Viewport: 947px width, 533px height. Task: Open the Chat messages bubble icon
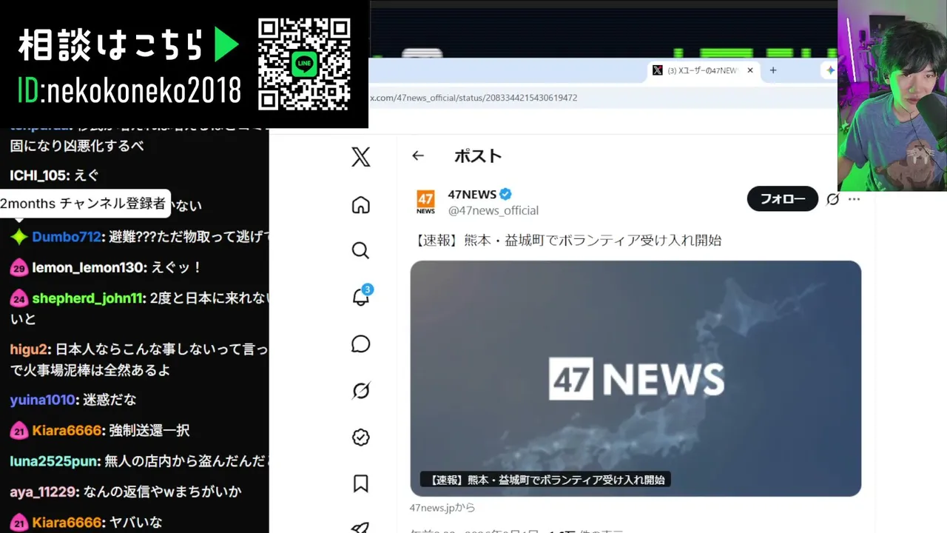pyautogui.click(x=361, y=344)
